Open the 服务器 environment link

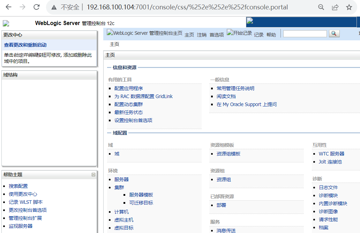[121, 179]
